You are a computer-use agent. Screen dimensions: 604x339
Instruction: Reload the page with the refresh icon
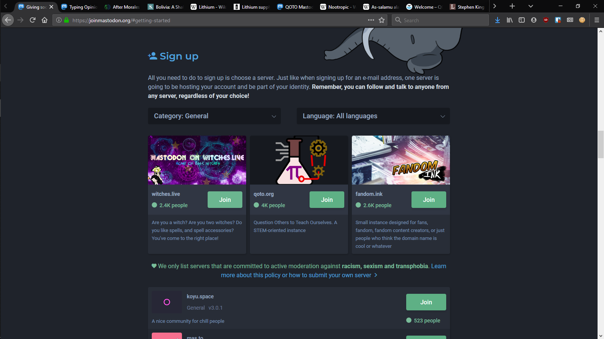(x=32, y=20)
